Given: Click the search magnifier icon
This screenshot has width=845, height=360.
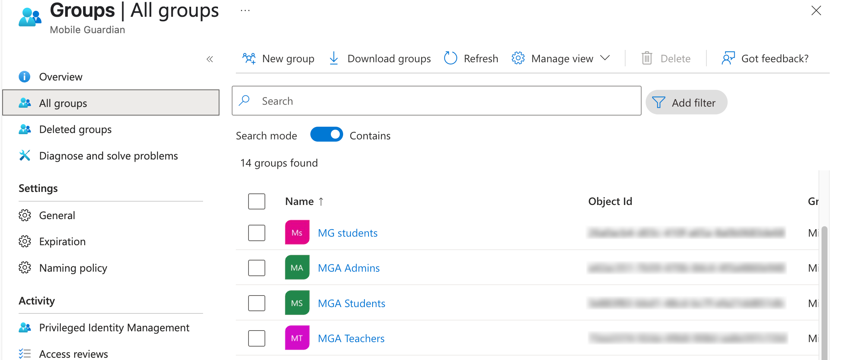Looking at the screenshot, I should coord(244,100).
